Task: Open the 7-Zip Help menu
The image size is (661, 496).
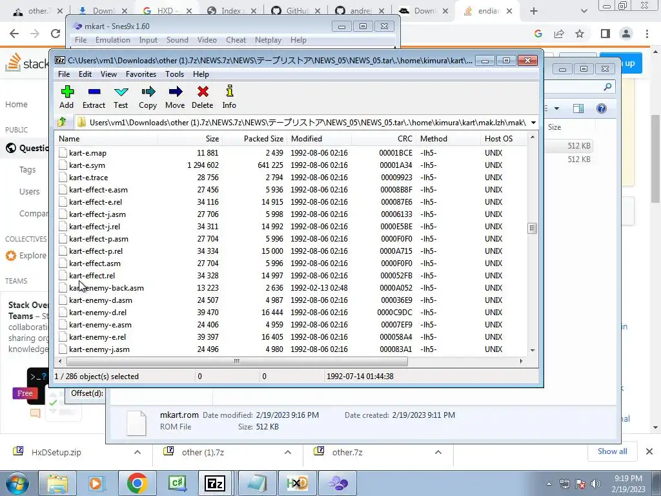Action: (x=201, y=74)
